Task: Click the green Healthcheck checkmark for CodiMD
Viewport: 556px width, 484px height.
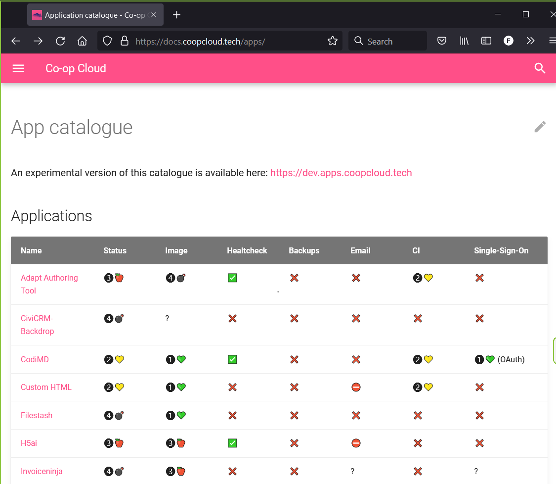Action: (x=233, y=359)
